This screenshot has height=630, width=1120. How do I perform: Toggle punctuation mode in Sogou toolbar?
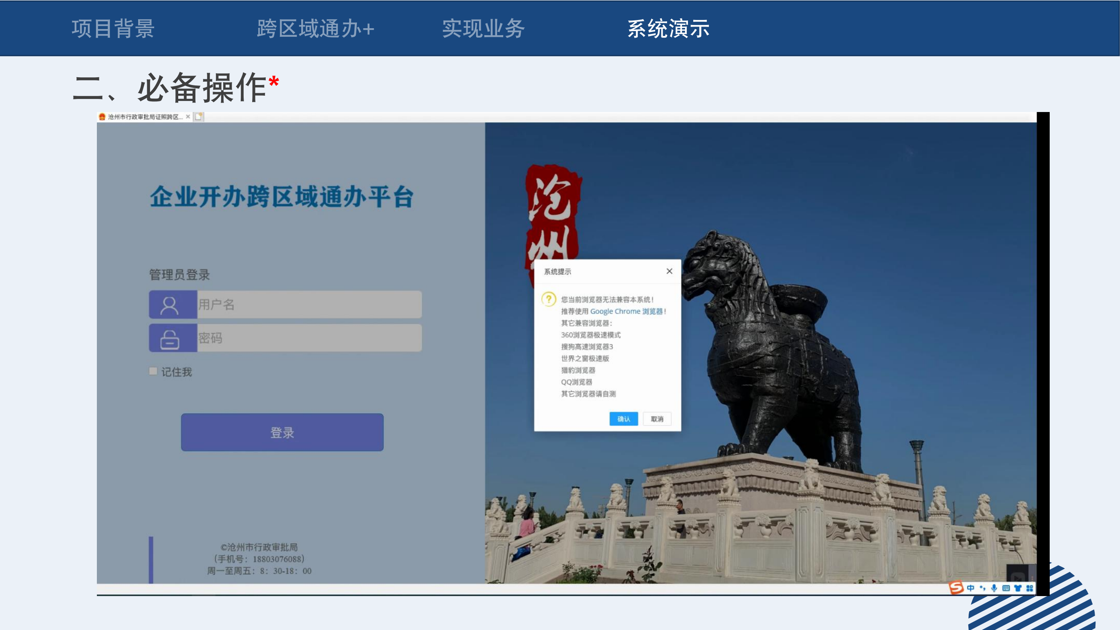pos(982,588)
